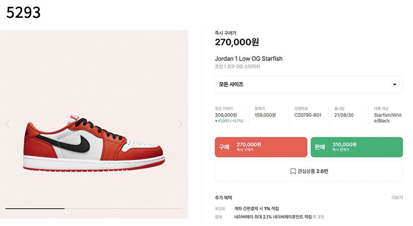The width and height of the screenshot is (413, 226).
Task: Click the next image arrow on carousel
Action: click(x=181, y=124)
